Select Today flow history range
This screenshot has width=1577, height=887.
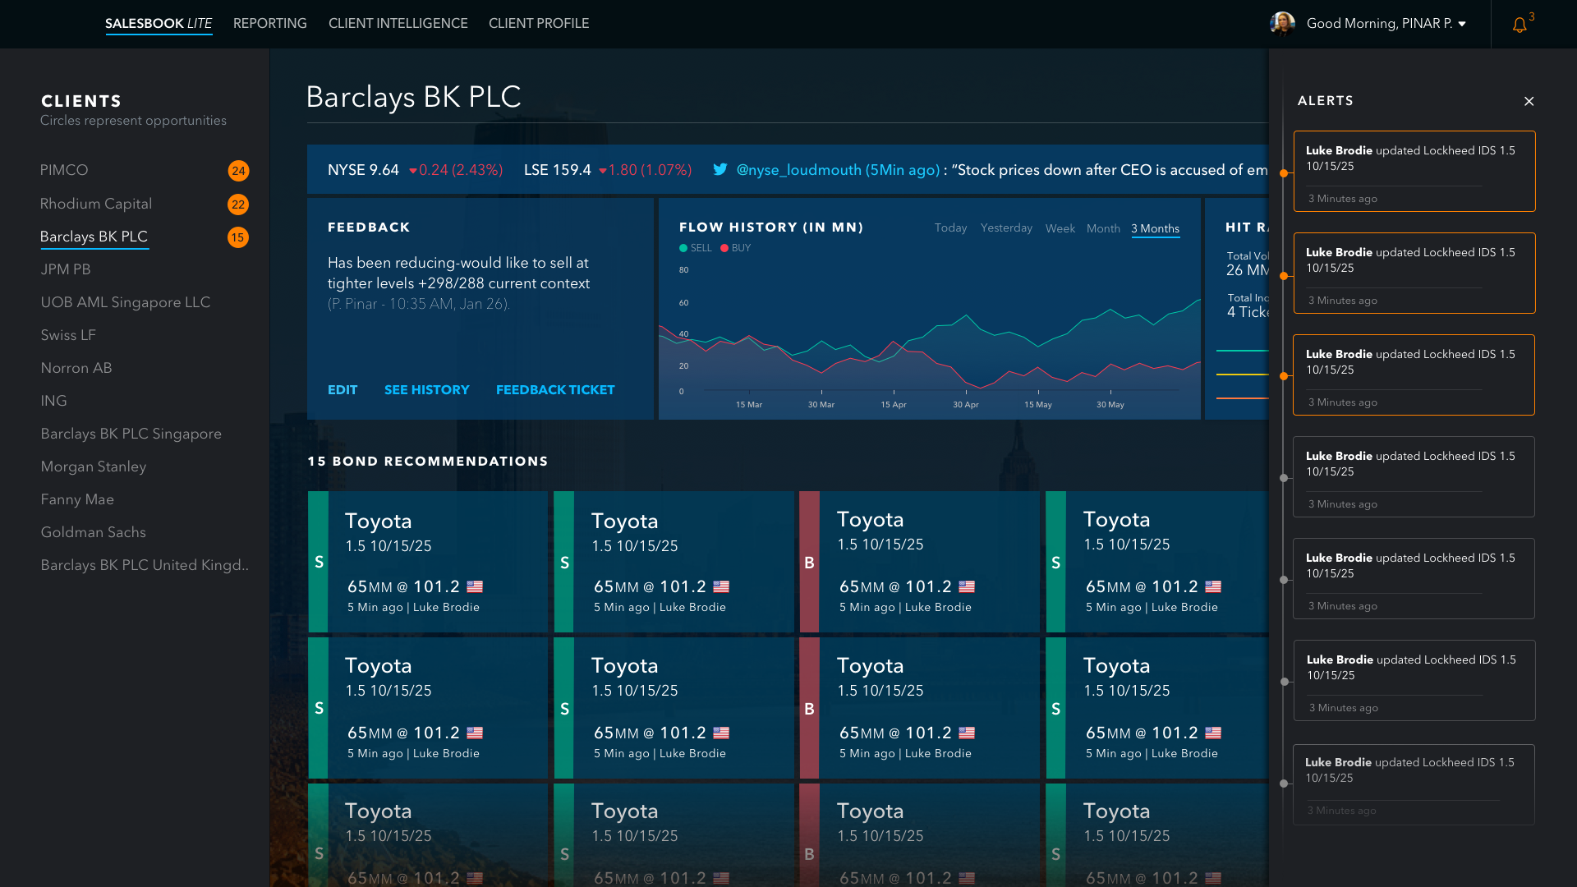pos(950,228)
